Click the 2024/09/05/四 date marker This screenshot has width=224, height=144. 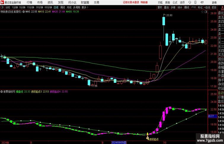point(119,143)
